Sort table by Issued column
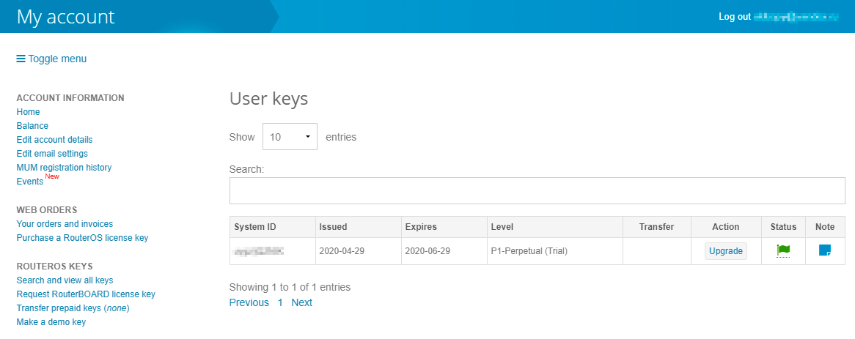This screenshot has height=339, width=855. click(x=333, y=227)
